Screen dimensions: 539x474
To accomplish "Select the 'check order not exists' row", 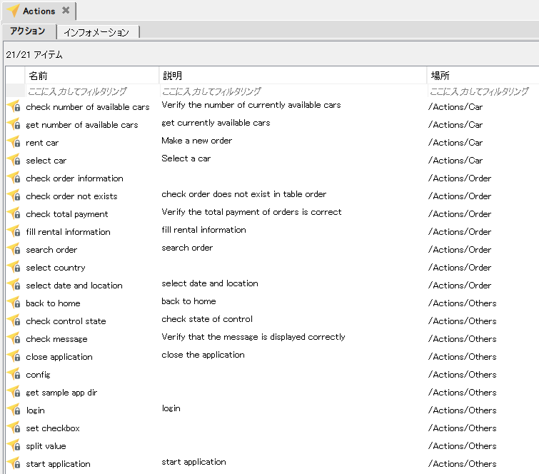I will pos(71,196).
